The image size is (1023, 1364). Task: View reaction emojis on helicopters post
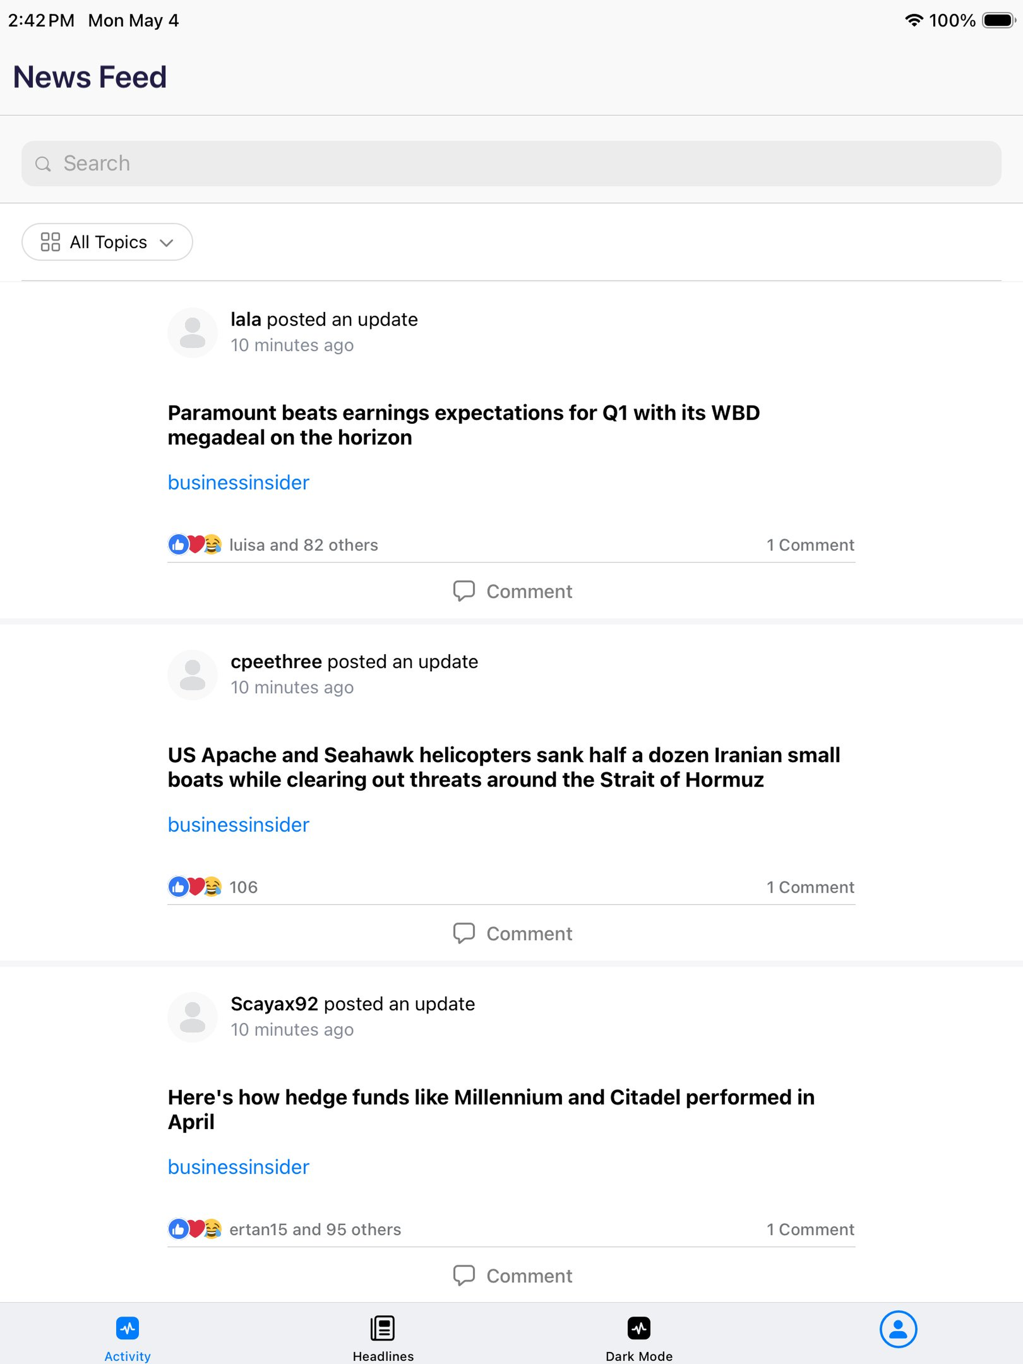(x=195, y=887)
